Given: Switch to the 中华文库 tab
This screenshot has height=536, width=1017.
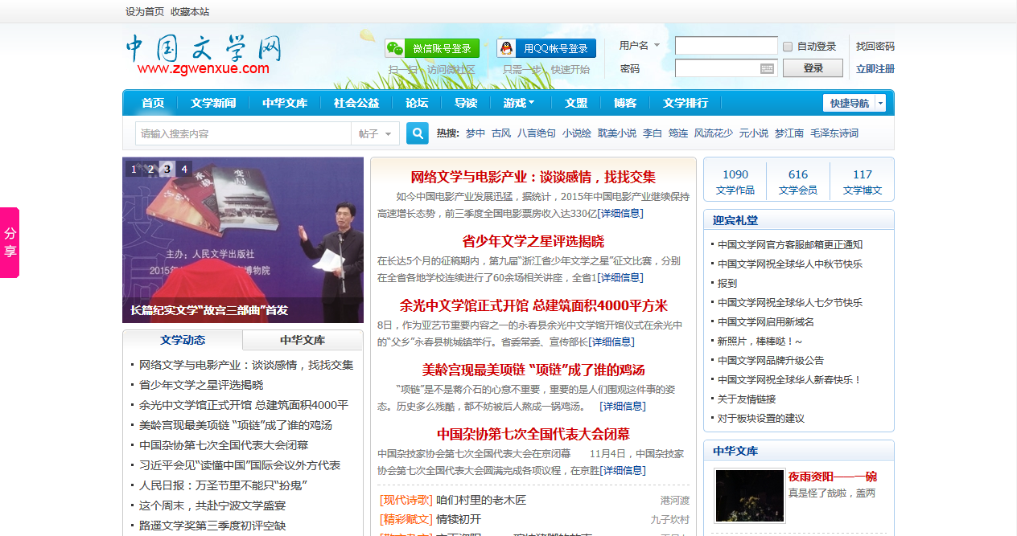Looking at the screenshot, I should point(303,340).
